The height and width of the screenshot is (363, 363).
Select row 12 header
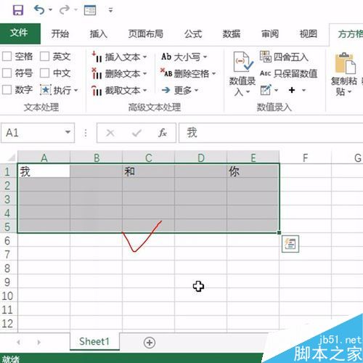8,324
